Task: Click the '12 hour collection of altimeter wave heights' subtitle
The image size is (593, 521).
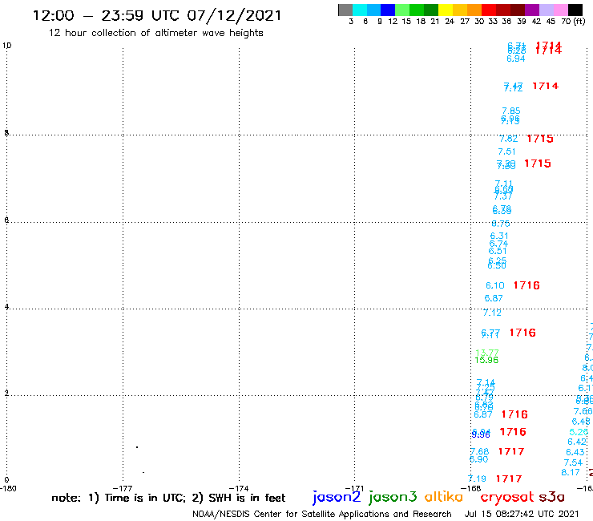Action: point(155,33)
